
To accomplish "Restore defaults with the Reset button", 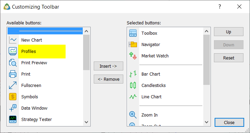I will tap(229, 58).
